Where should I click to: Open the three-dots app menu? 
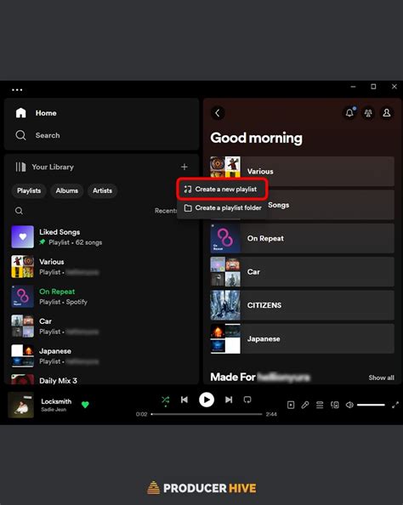(x=17, y=90)
